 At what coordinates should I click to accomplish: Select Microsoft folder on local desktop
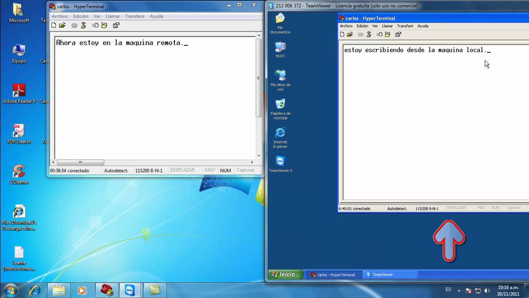coord(19,13)
